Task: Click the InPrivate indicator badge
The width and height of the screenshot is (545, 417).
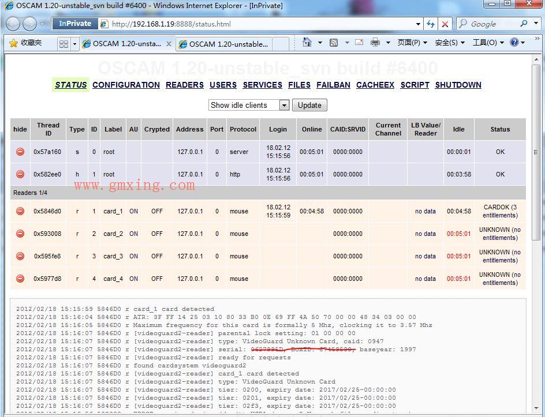Action: tap(74, 24)
